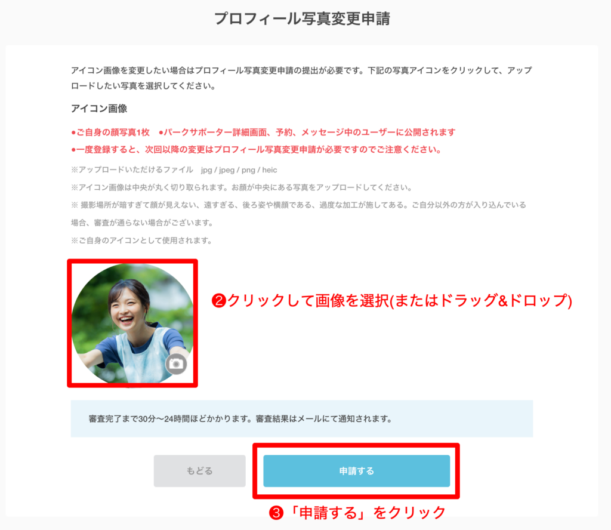Click the note starting with 撮影場所が暗すぎて

click(298, 205)
